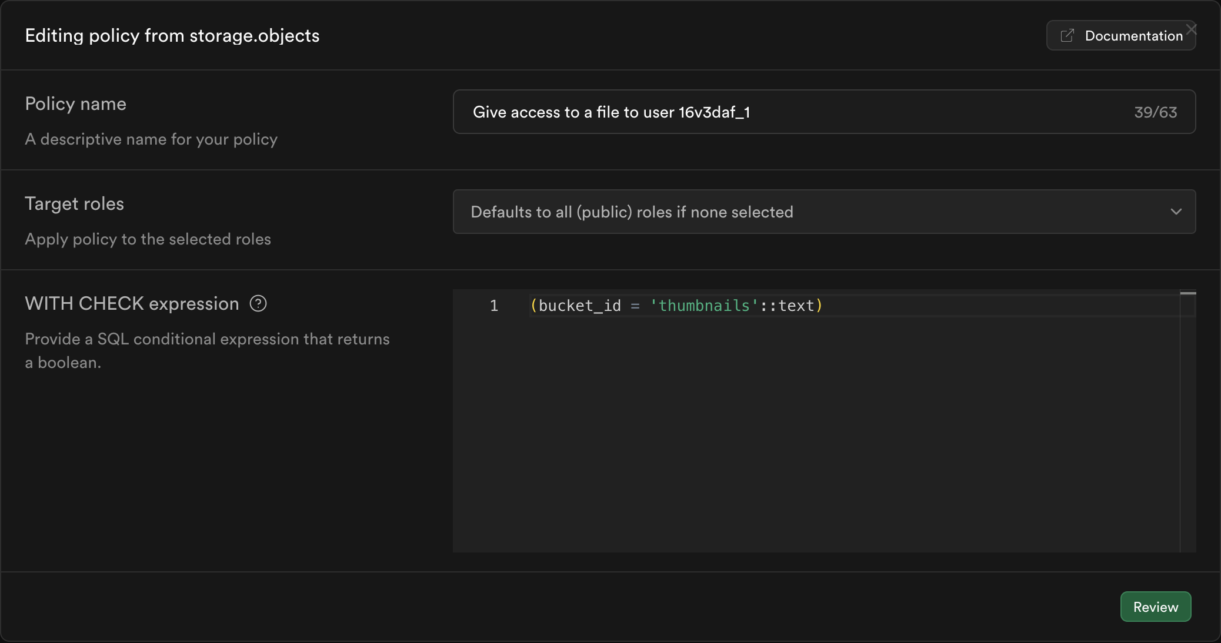Click the scrollbar thumb at top of editor
Viewport: 1221px width, 643px height.
(1187, 293)
